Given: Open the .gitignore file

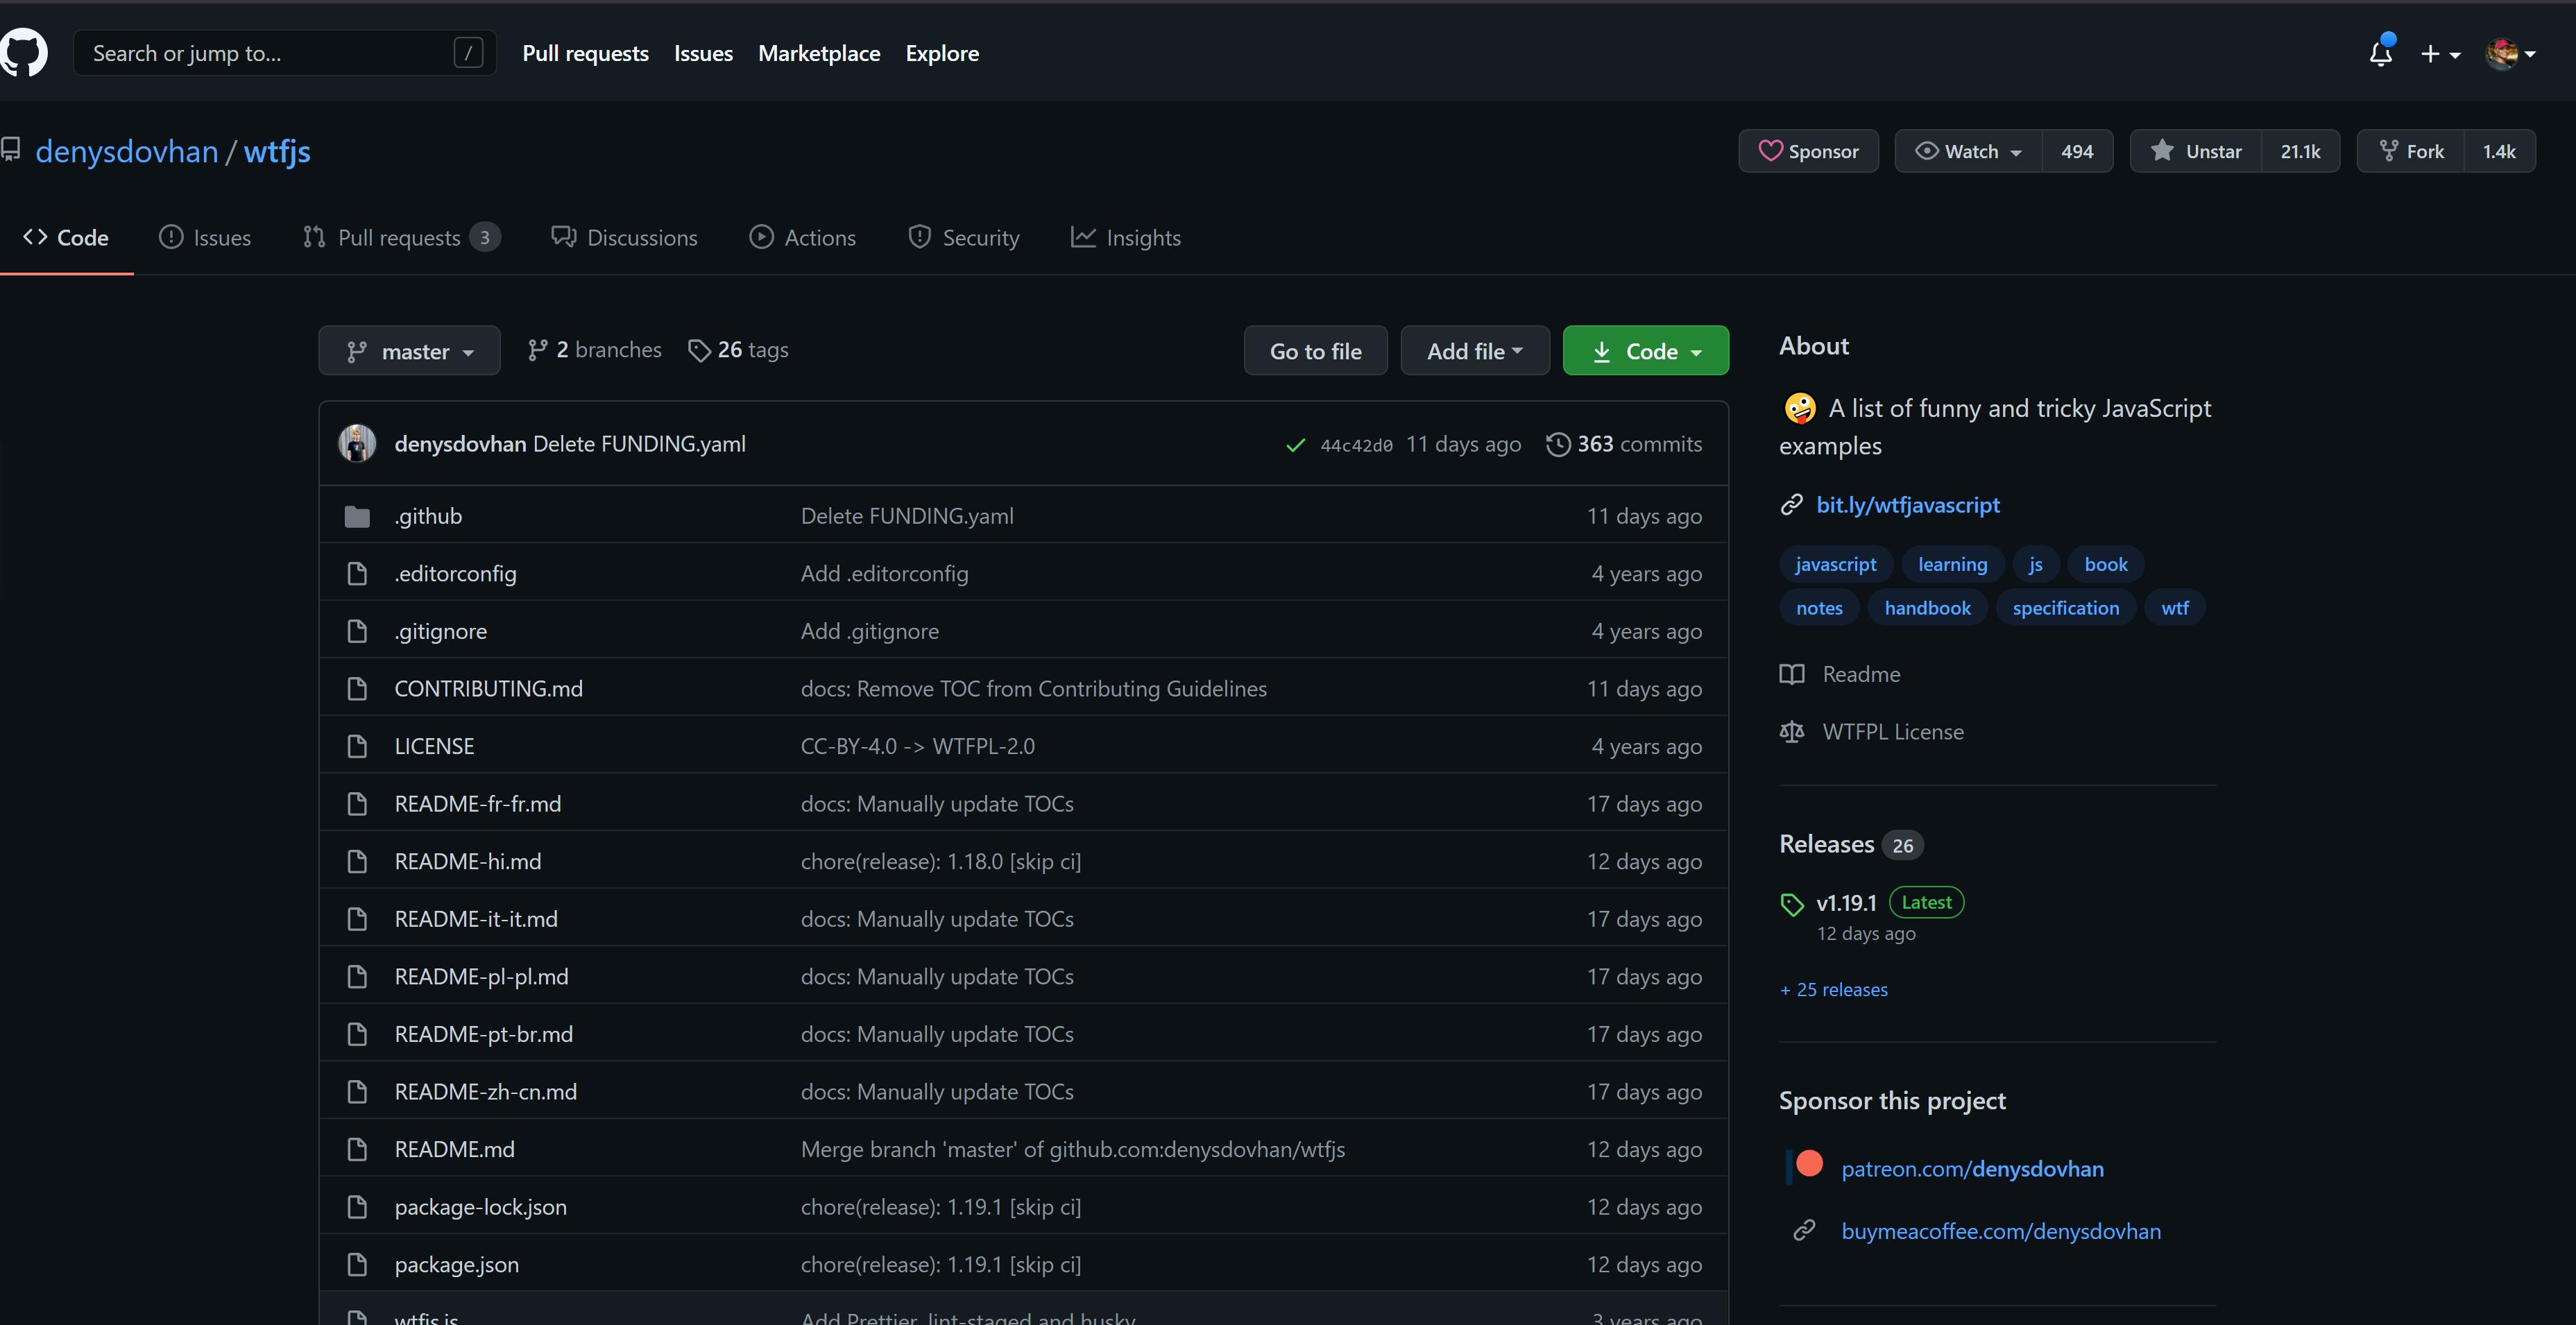Looking at the screenshot, I should point(440,631).
